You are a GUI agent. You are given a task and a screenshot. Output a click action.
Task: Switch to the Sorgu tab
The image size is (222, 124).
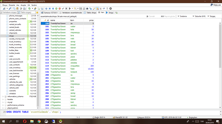pyautogui.click(x=110, y=12)
